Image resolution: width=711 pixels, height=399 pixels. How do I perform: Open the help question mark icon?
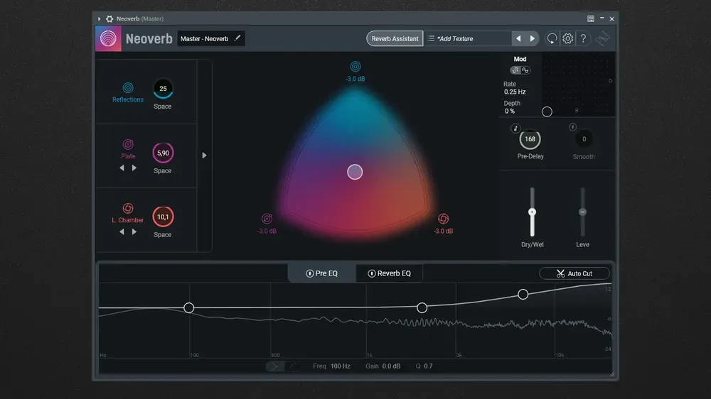pos(583,38)
